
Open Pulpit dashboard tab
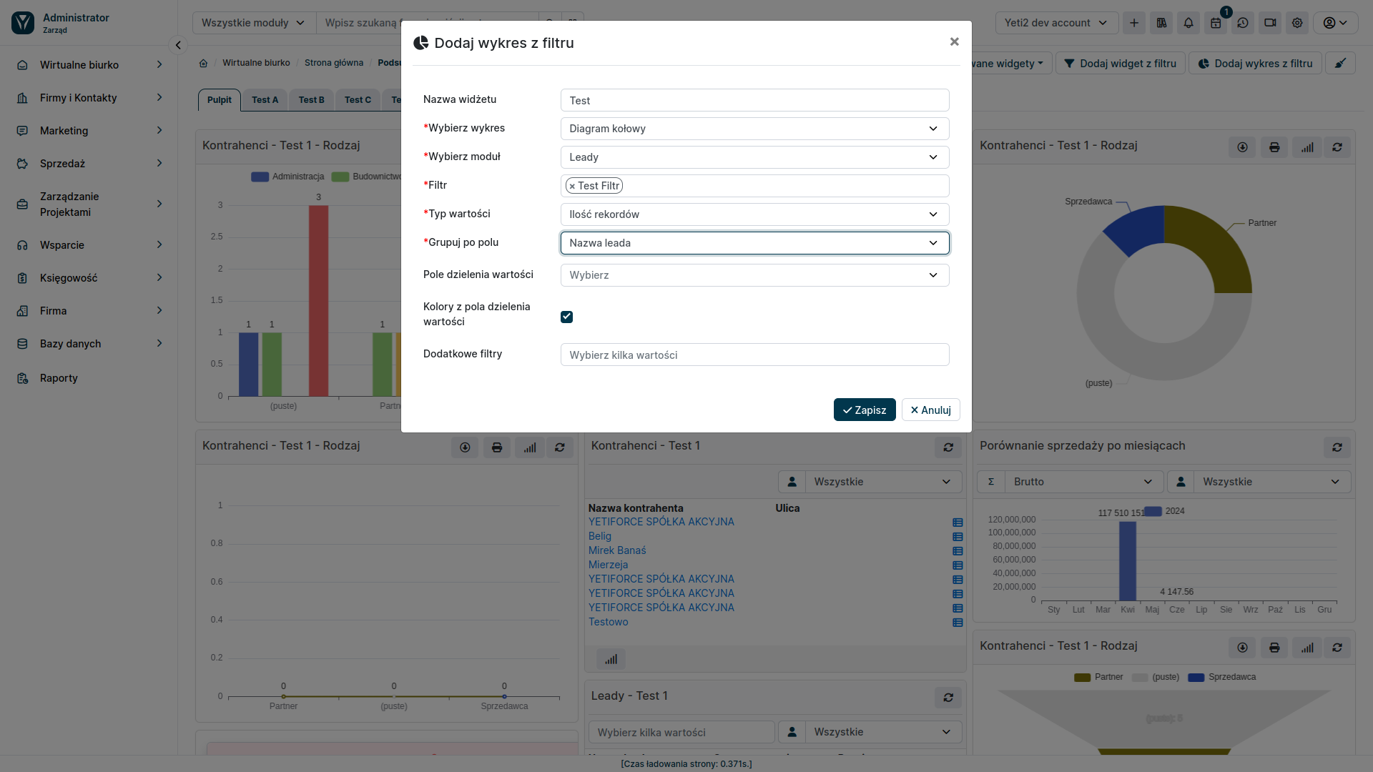click(219, 100)
